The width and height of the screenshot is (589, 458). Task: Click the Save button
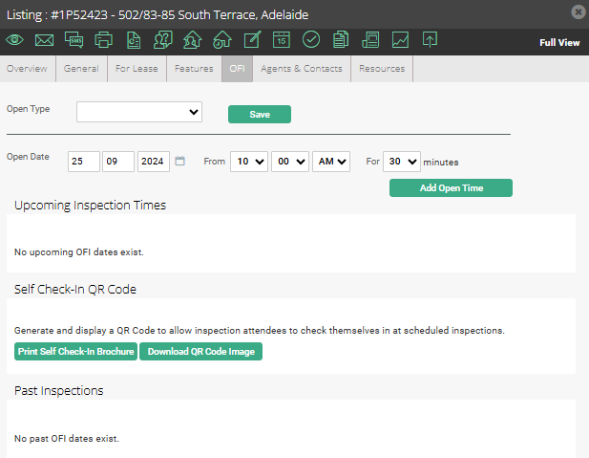coord(259,114)
